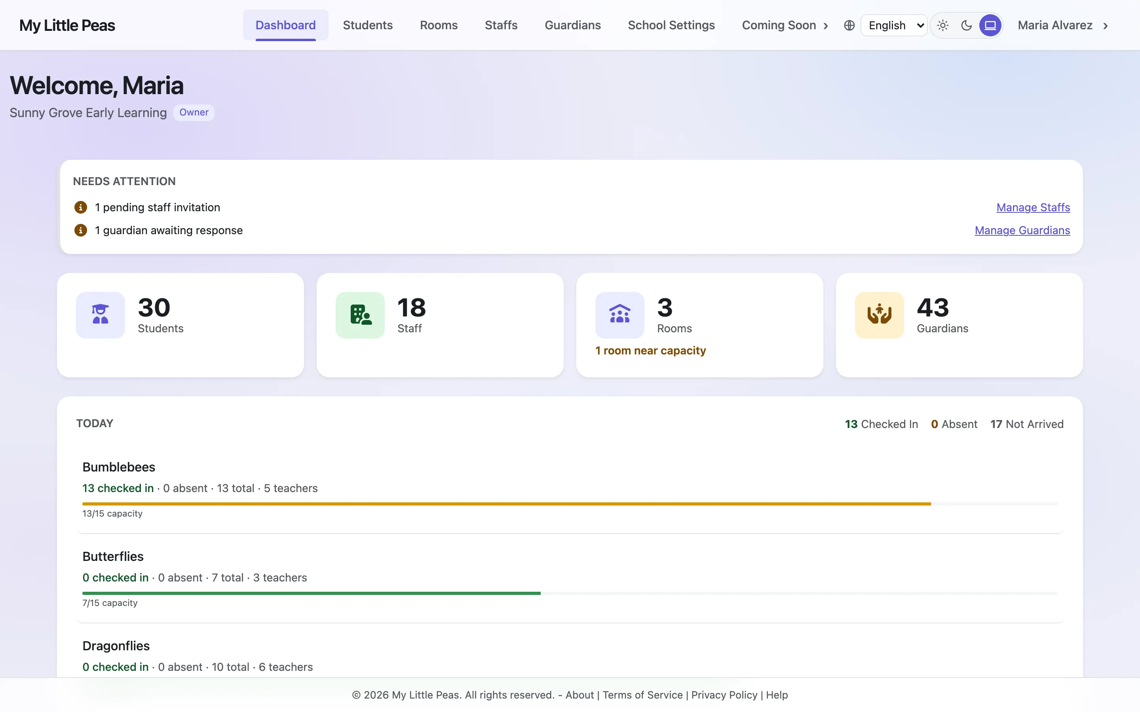Viewport: 1140px width, 712px height.
Task: Open the Maria Alvarez user menu
Action: [x=1063, y=25]
